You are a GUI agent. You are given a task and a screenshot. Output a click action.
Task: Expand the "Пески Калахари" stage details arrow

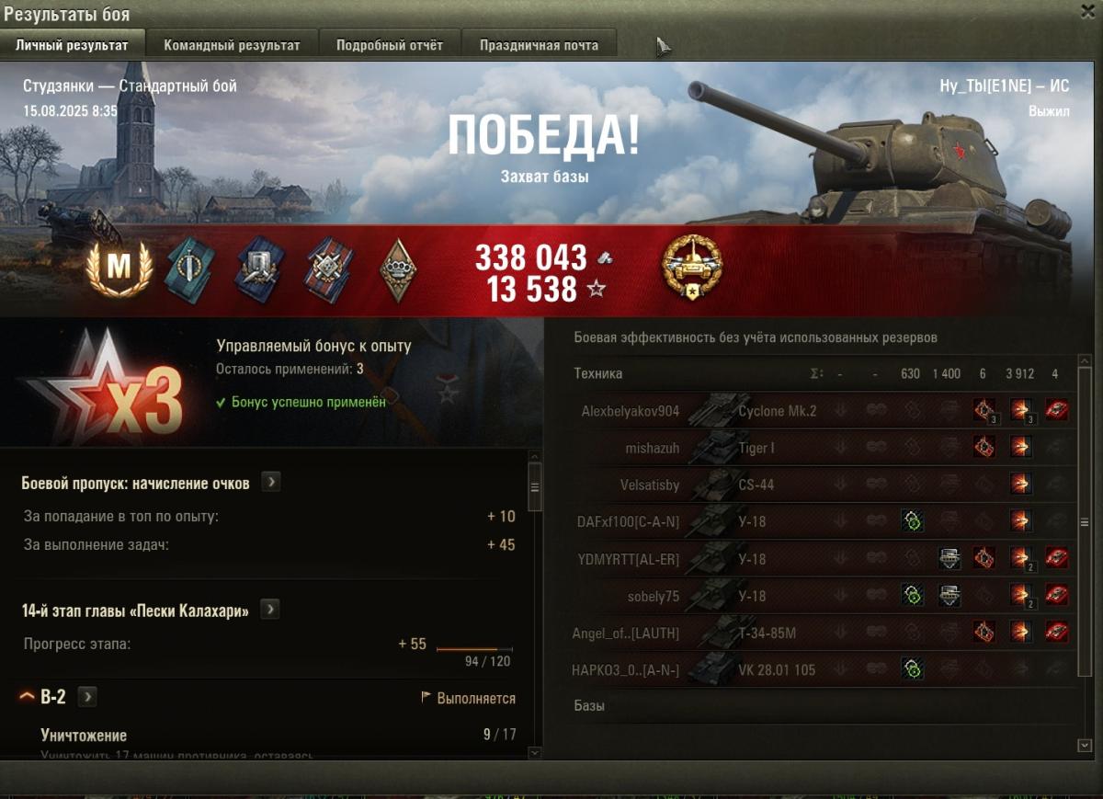pyautogui.click(x=269, y=610)
